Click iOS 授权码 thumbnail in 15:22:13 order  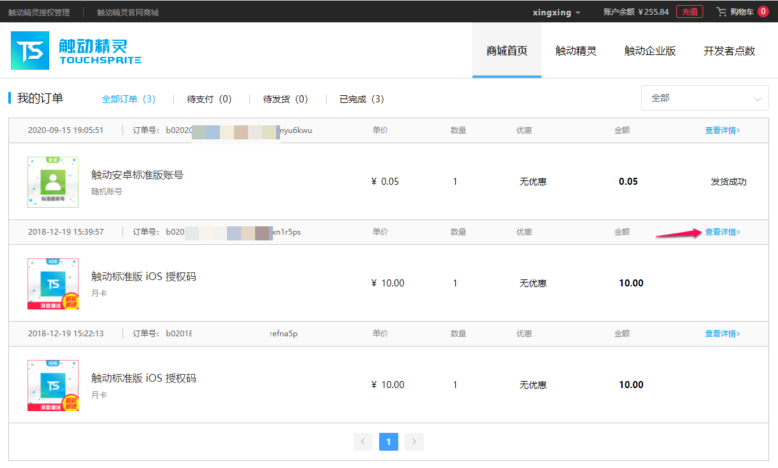(x=53, y=385)
